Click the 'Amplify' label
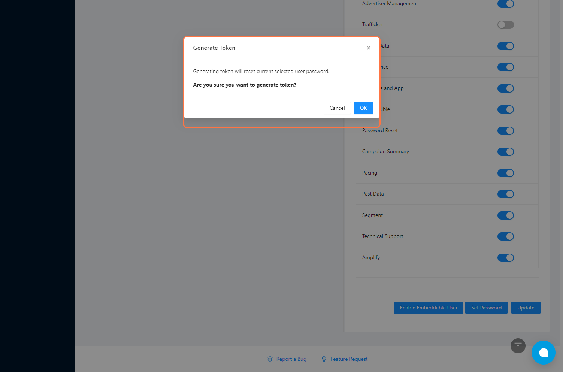Image resolution: width=563 pixels, height=372 pixels. (371, 257)
